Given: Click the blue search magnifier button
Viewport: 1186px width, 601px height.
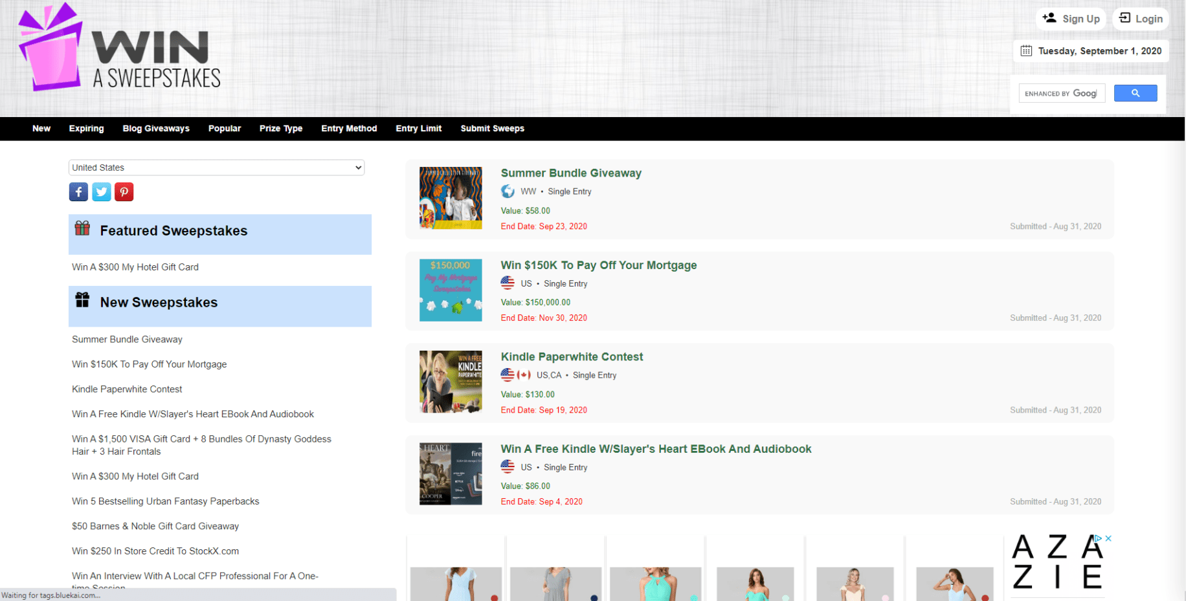Looking at the screenshot, I should (x=1135, y=94).
